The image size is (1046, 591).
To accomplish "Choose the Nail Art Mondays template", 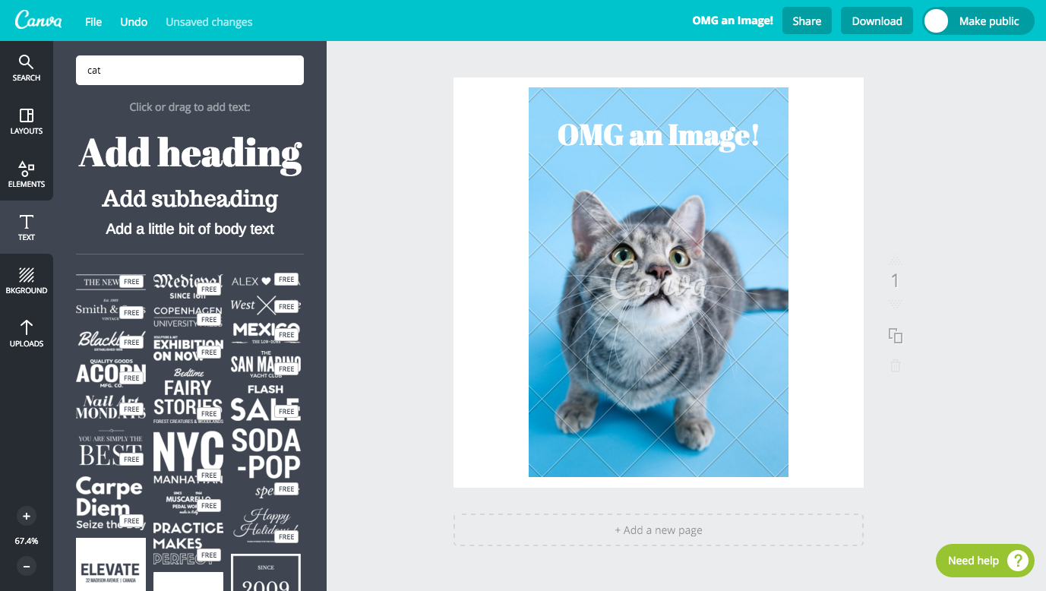I will [111, 407].
